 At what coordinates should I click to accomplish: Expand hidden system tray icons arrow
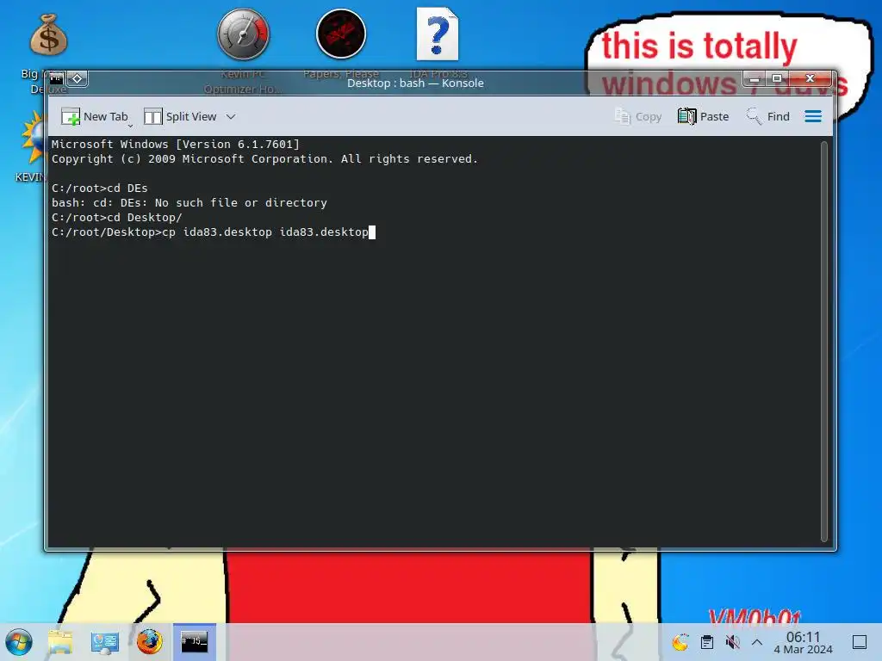pos(757,642)
